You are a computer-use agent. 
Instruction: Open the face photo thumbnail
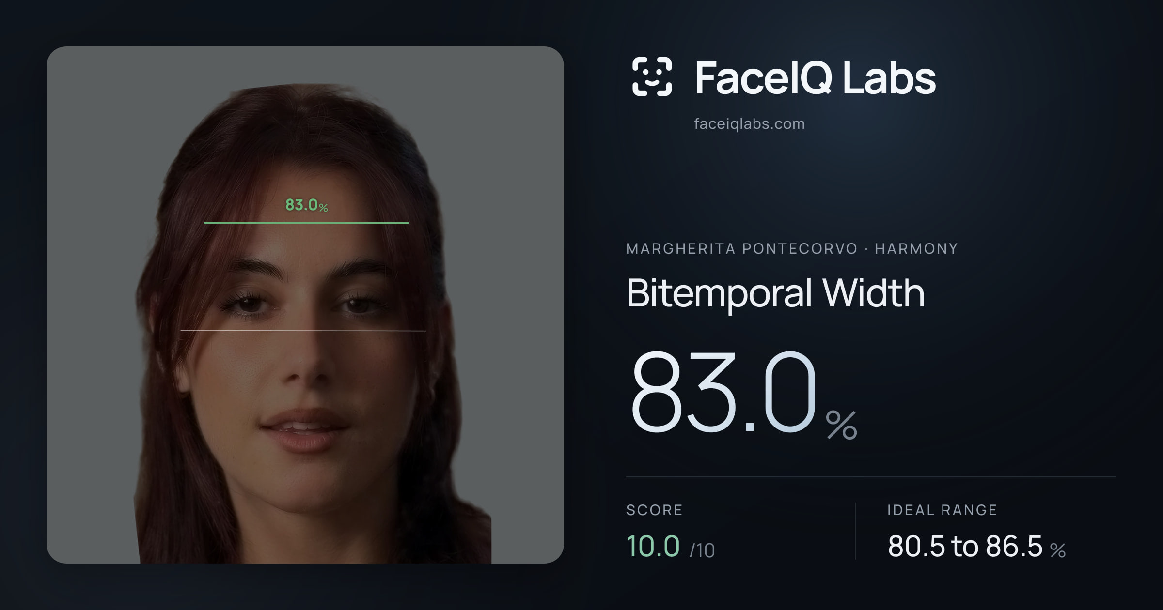click(305, 305)
